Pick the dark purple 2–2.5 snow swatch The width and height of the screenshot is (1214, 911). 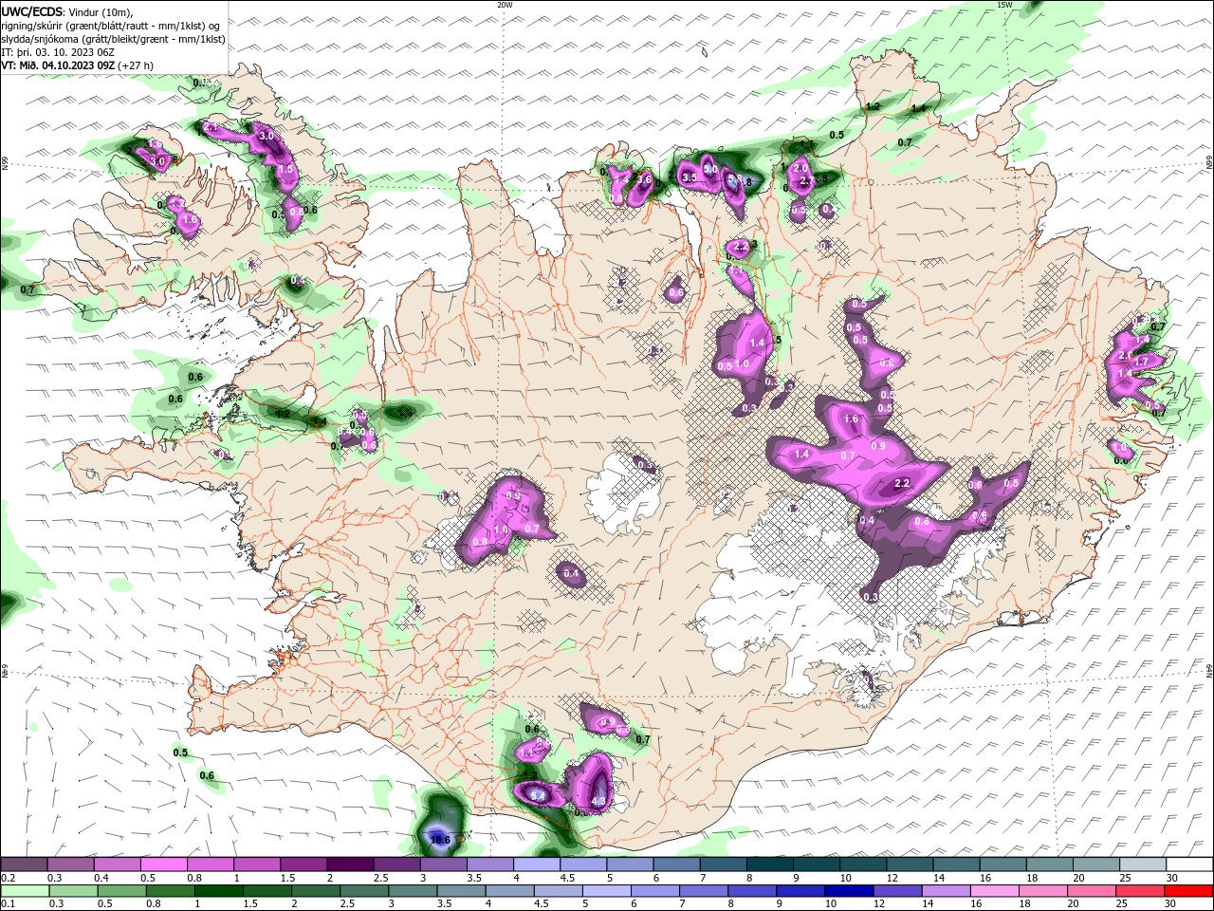point(350,864)
